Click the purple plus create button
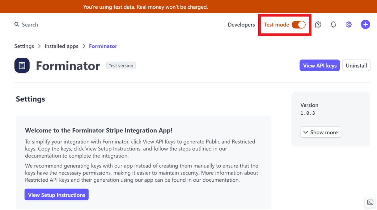Screen dimensions: 377x210 pyautogui.click(x=365, y=25)
